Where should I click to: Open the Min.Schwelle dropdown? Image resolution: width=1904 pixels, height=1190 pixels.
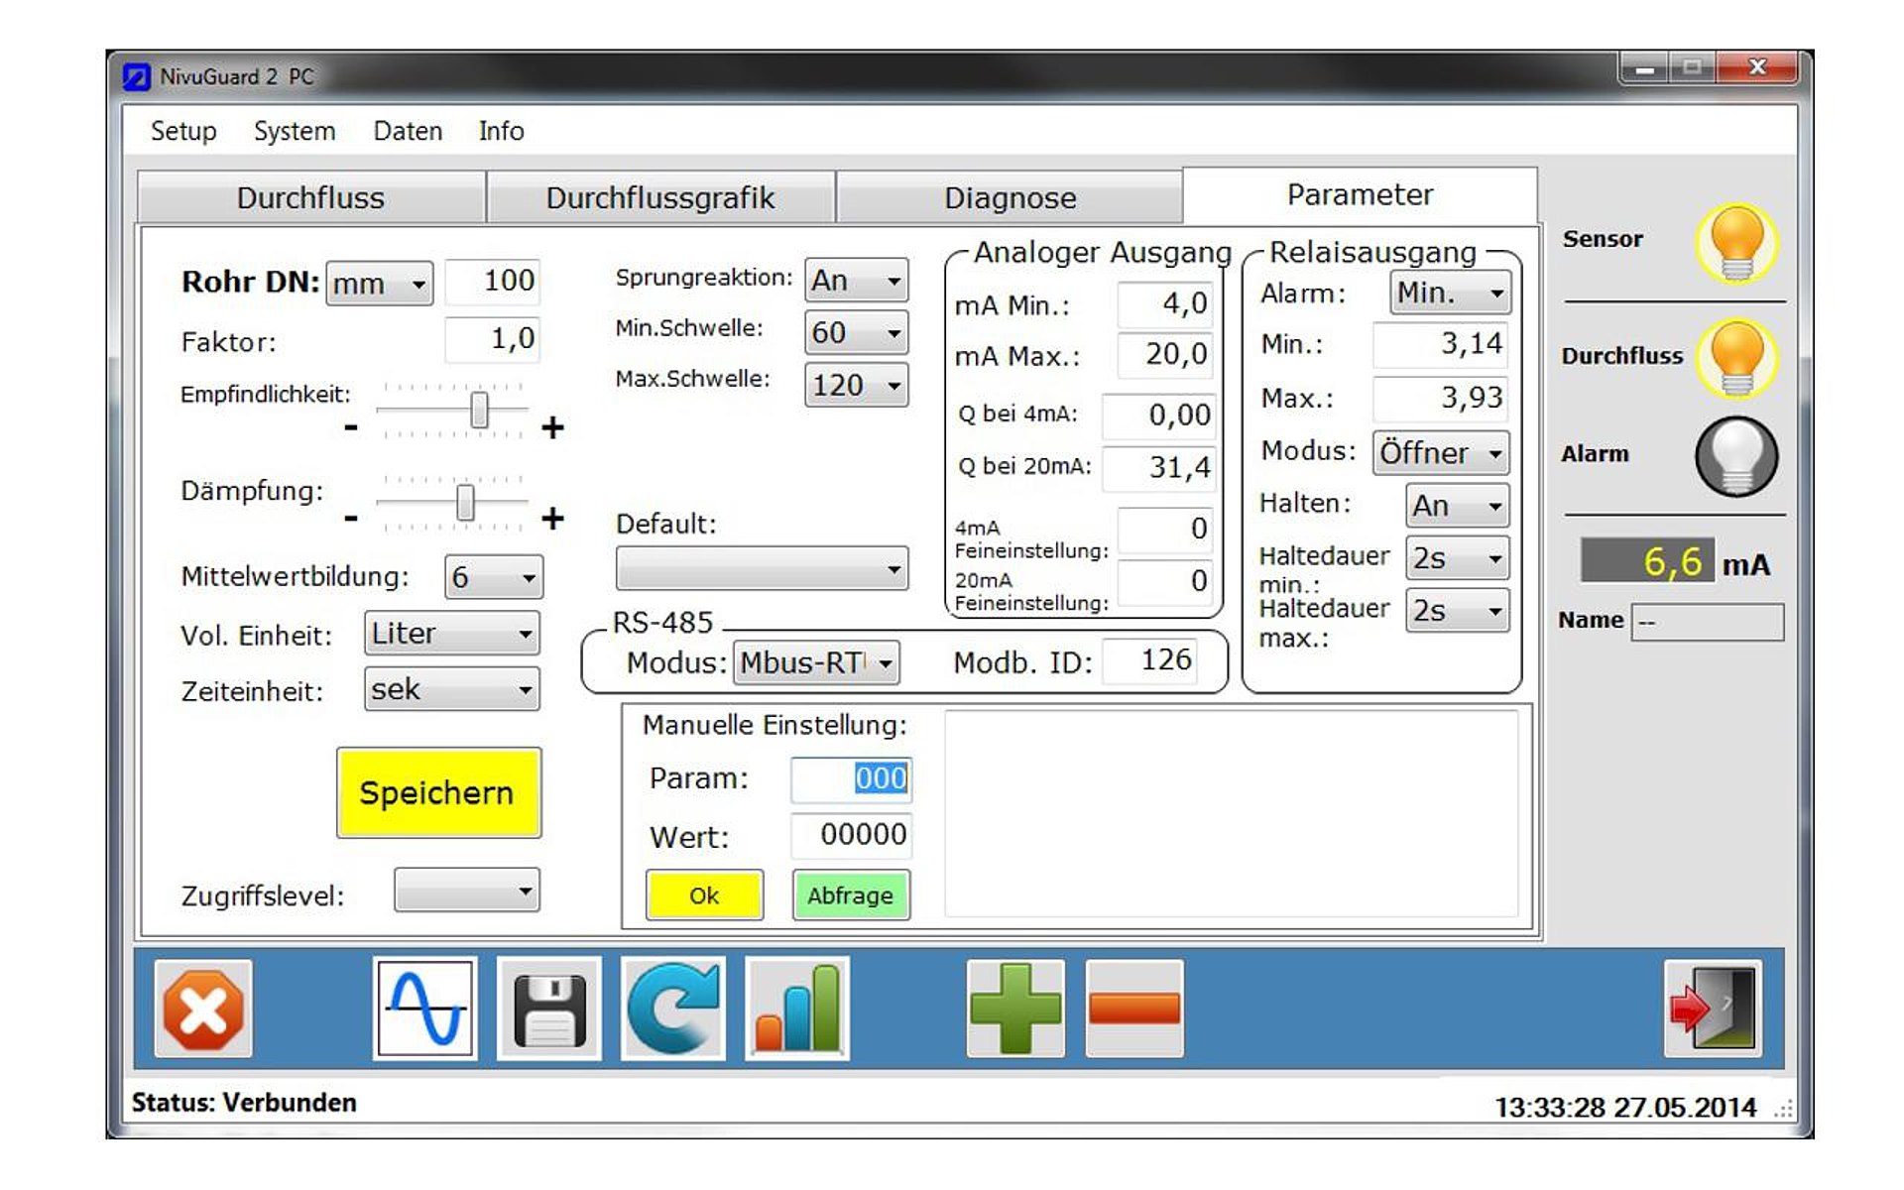857,332
